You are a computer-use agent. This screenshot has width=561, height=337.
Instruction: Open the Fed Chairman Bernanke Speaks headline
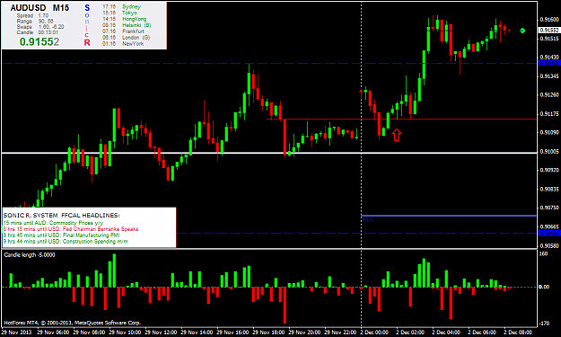click(71, 229)
